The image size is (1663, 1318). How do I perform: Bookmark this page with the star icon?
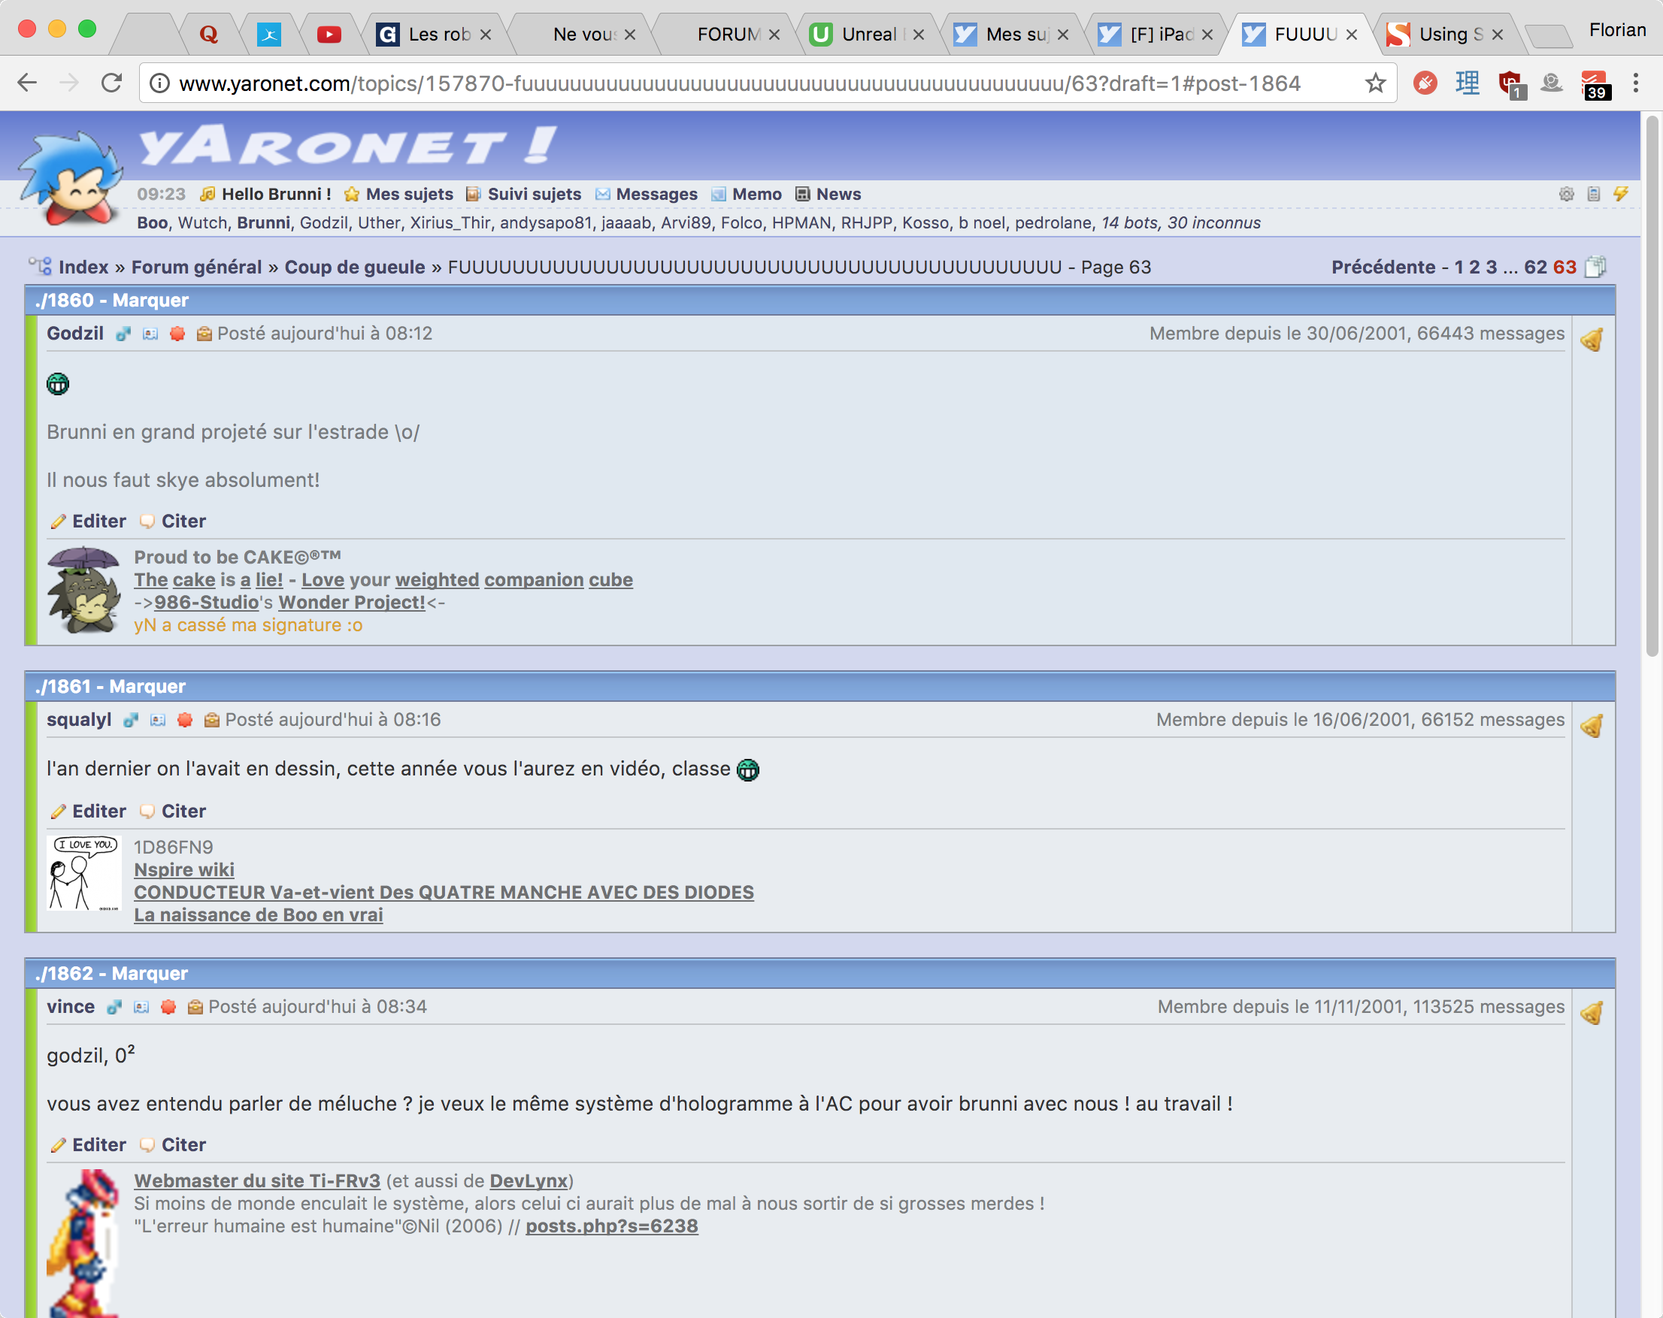[1374, 83]
